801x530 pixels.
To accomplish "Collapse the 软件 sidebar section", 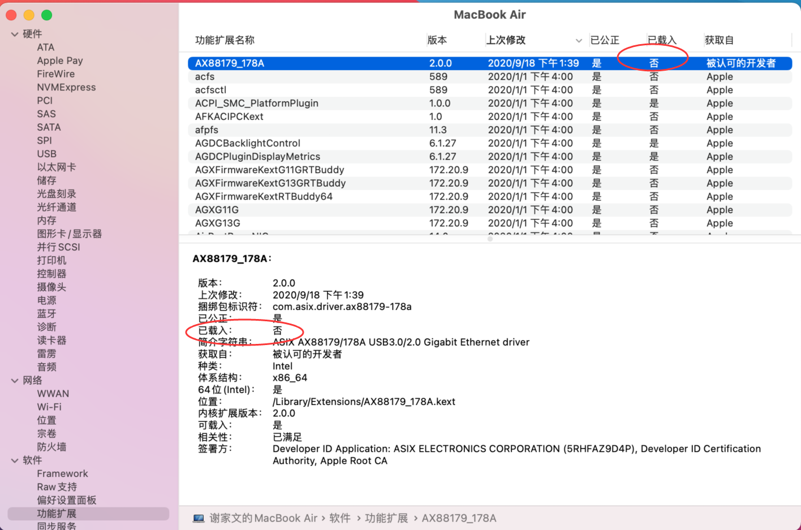I will tap(15, 460).
